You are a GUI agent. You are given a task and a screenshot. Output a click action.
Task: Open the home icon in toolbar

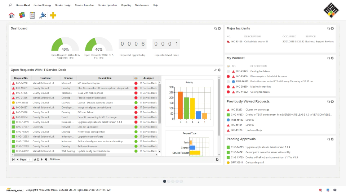[x=12, y=15]
